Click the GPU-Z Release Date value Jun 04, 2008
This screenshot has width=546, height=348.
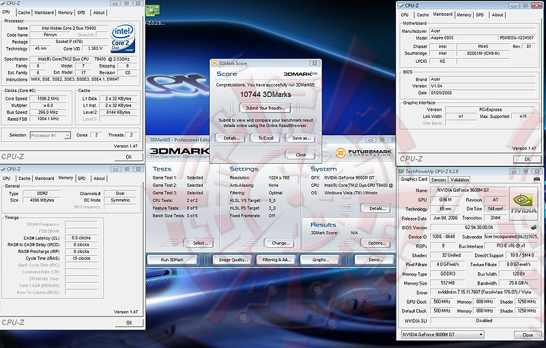(x=445, y=218)
